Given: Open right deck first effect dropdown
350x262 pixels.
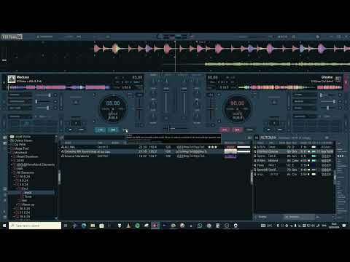Looking at the screenshot, I should point(304,95).
